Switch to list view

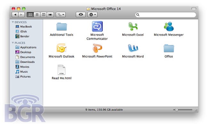click(37, 15)
